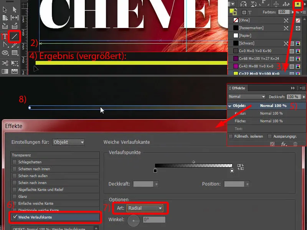This screenshot has width=307, height=230.
Task: Click the Effekte panel tab
Action: point(237,88)
